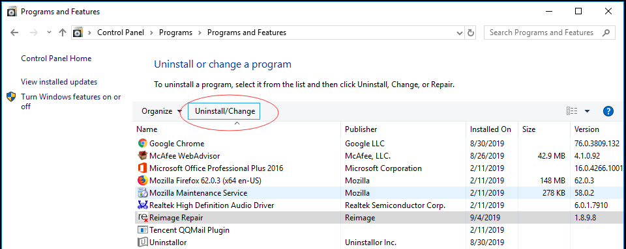The width and height of the screenshot is (626, 249).
Task: Click the Programs and Features breadcrumb
Action: point(246,33)
